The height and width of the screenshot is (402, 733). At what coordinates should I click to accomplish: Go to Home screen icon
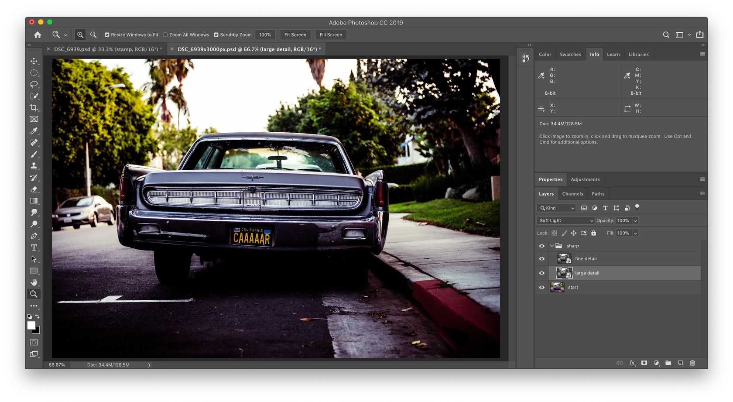[38, 35]
